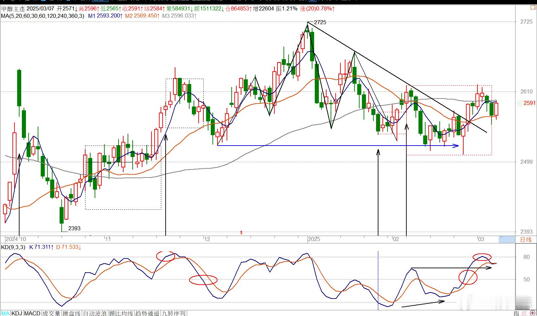Click the 量584931 volume value
This screenshot has height=316, width=537.
click(x=180, y=9)
